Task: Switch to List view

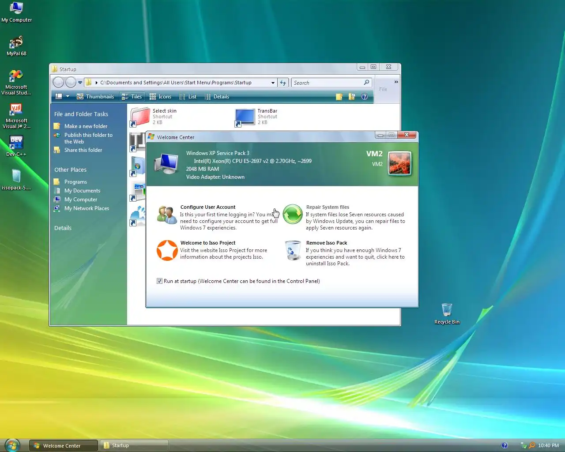Action: (x=188, y=97)
